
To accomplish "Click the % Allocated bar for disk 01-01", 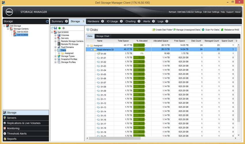I will click(139, 58).
